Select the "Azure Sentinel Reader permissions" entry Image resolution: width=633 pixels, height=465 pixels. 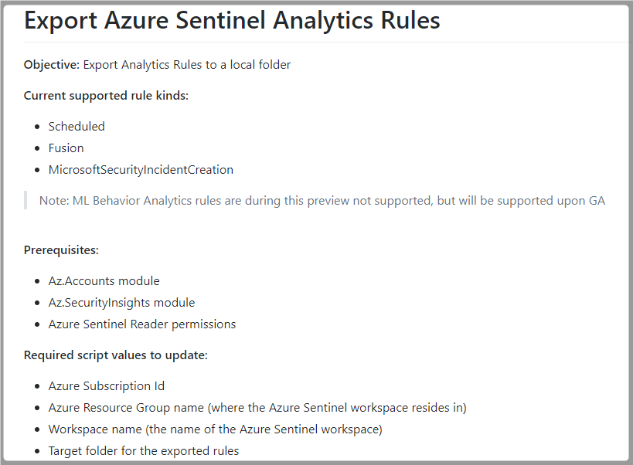point(142,324)
